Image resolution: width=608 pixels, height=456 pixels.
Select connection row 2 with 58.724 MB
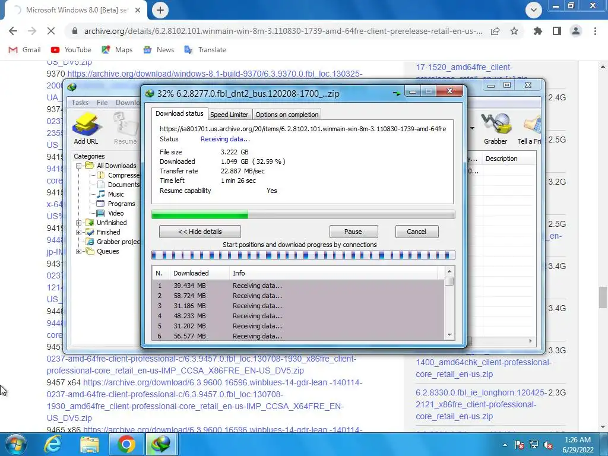(298, 296)
